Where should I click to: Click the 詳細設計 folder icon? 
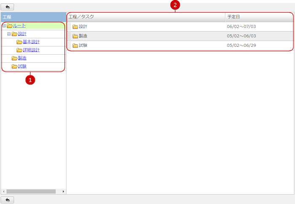click(x=19, y=50)
